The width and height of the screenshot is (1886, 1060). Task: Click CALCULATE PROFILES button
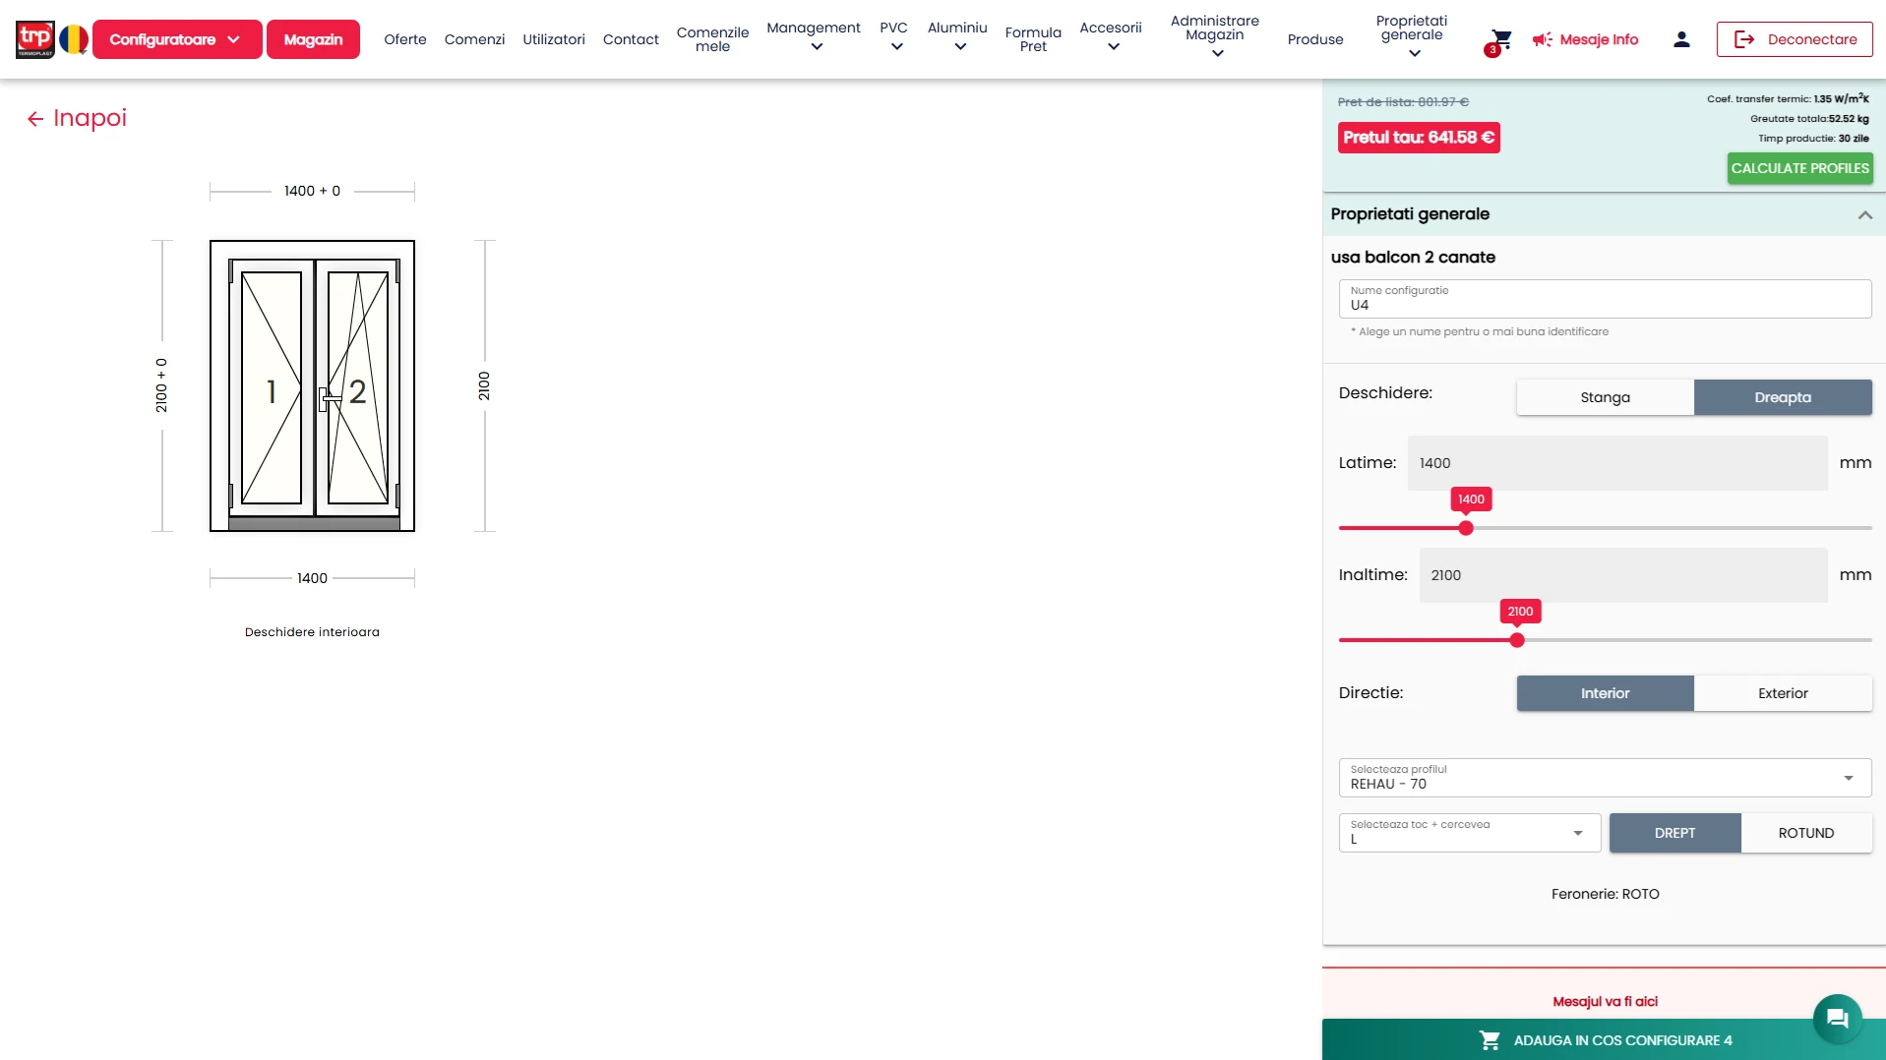(1799, 168)
